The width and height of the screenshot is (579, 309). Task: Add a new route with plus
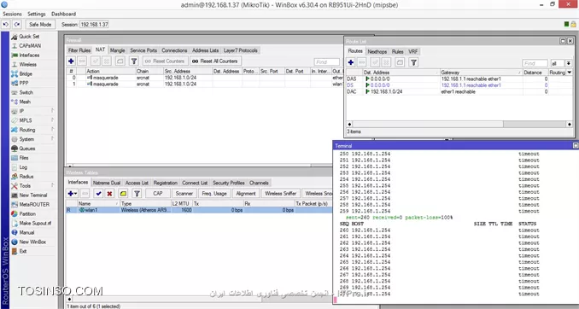pos(351,63)
